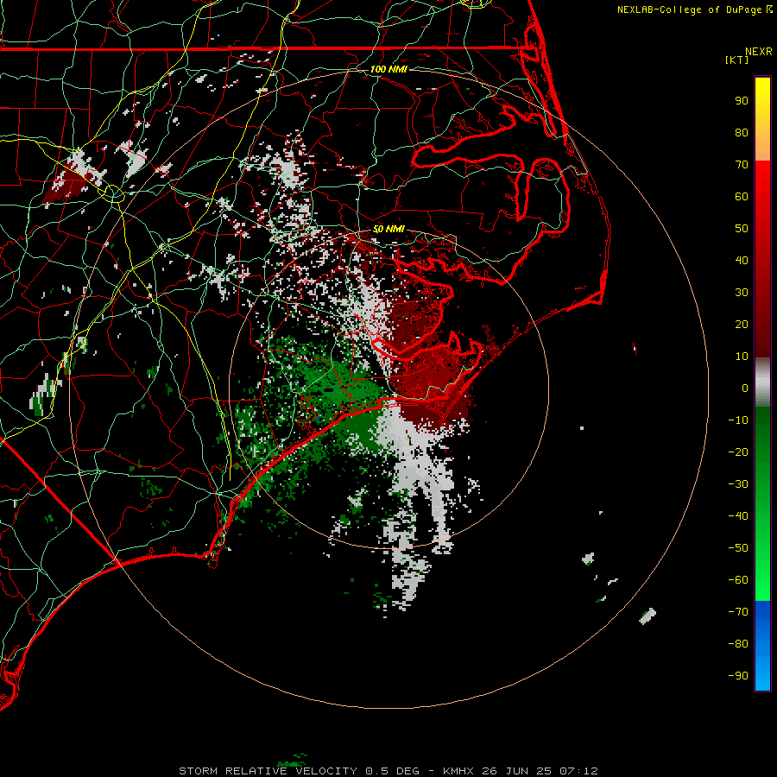
Task: Select the gray zero-velocity band on color bar
Action: click(x=762, y=382)
